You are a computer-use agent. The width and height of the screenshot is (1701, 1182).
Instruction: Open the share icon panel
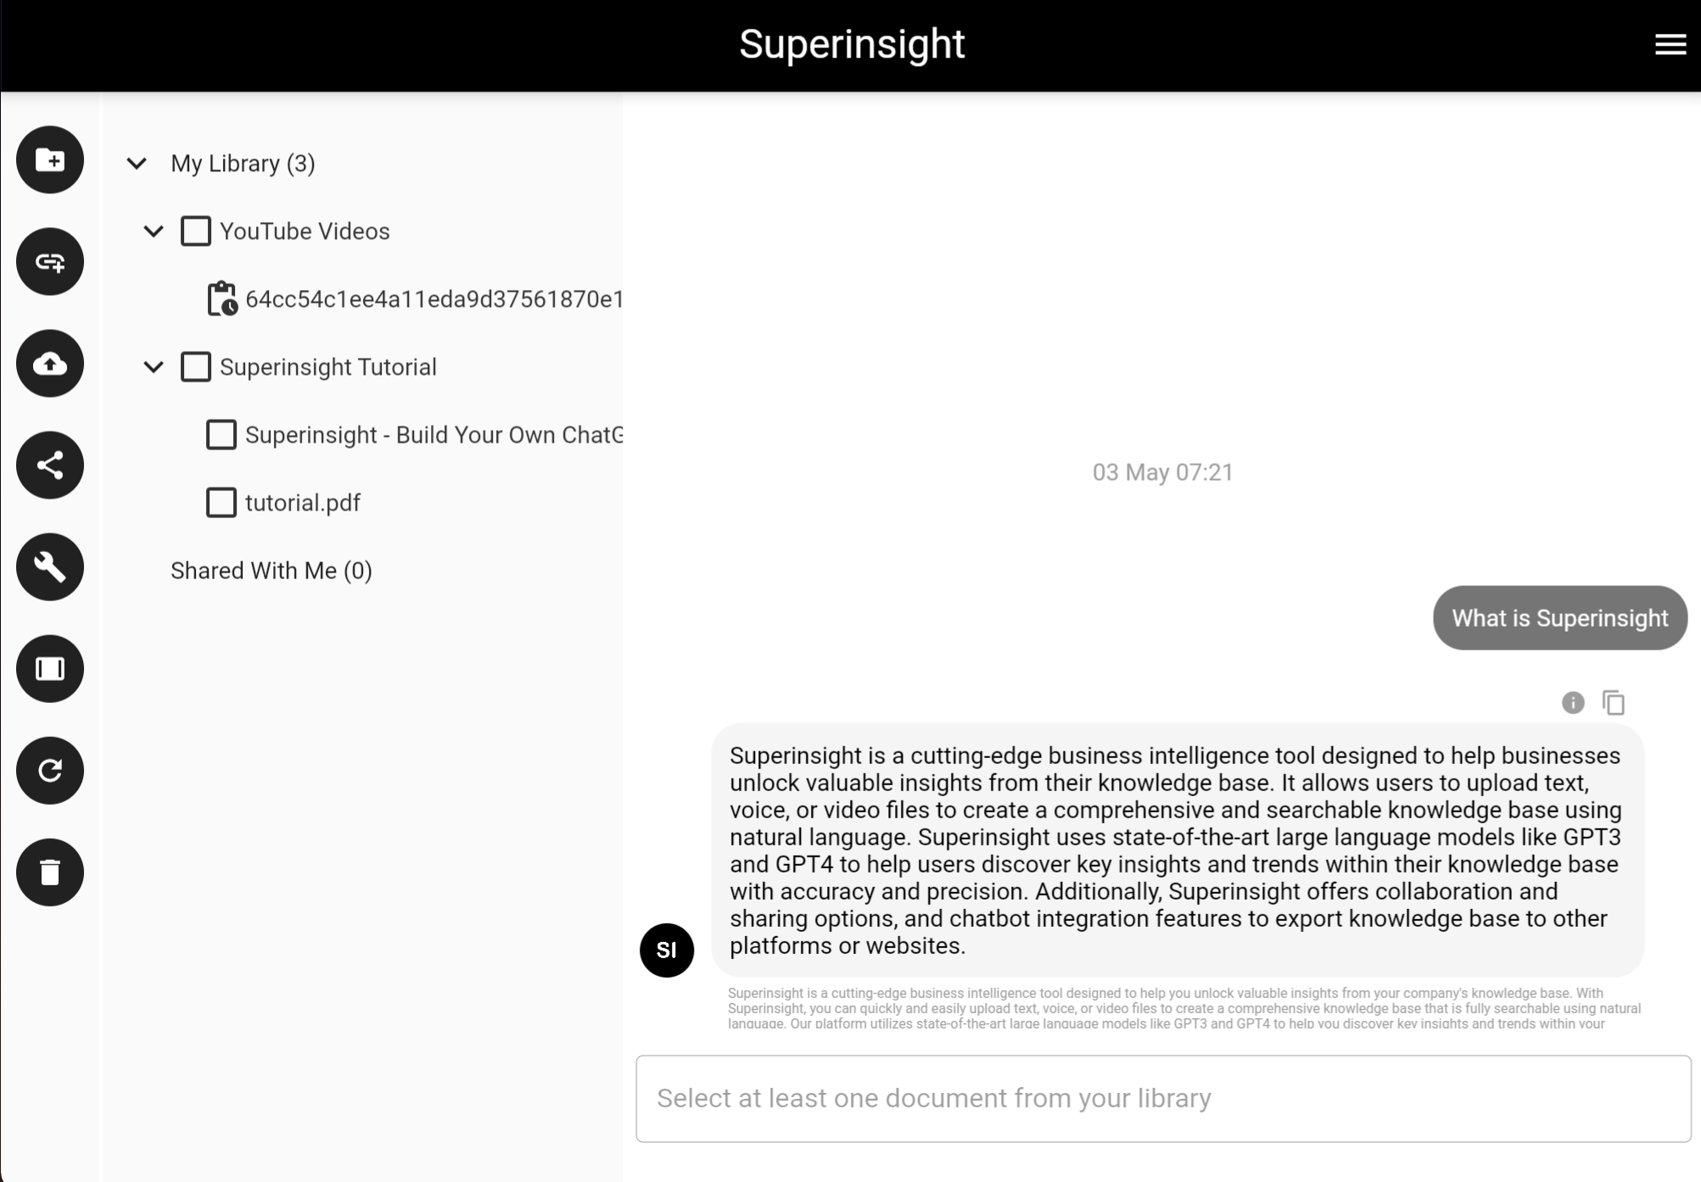[49, 465]
